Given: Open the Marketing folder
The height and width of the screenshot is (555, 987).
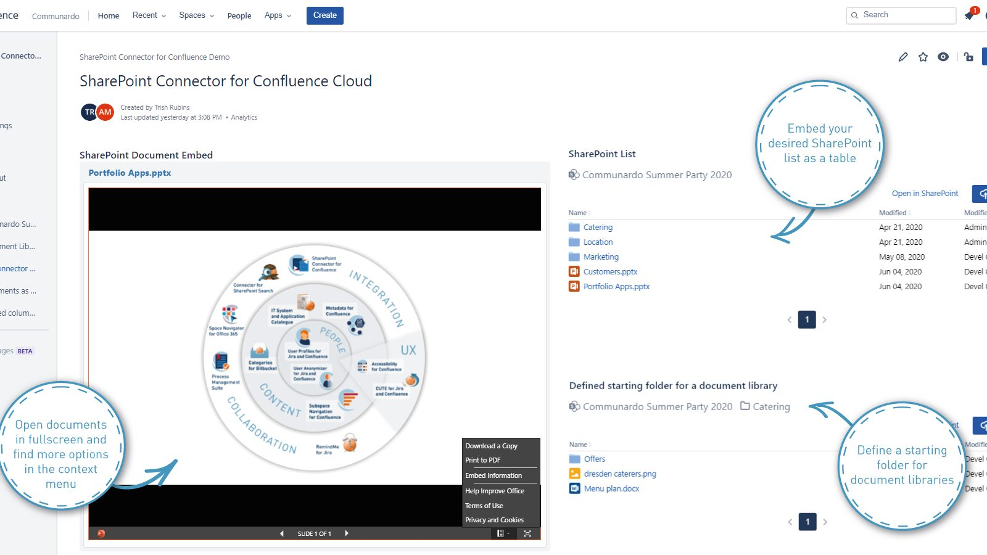Looking at the screenshot, I should tap(601, 257).
